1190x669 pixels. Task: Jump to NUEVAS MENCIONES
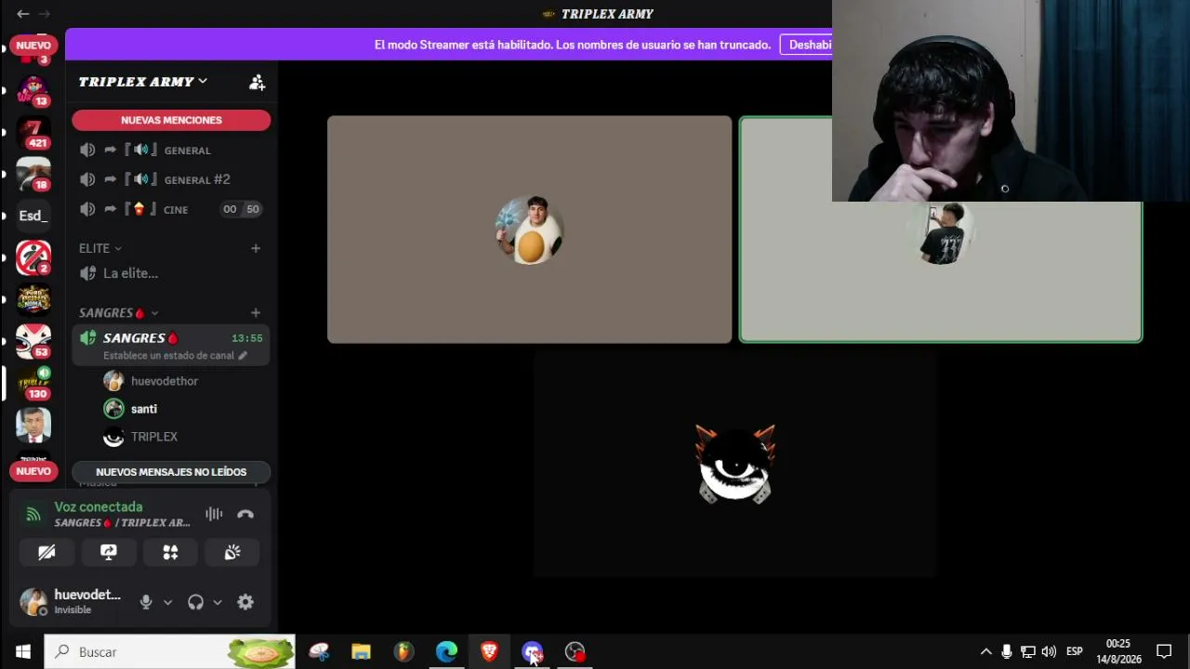pyautogui.click(x=171, y=120)
